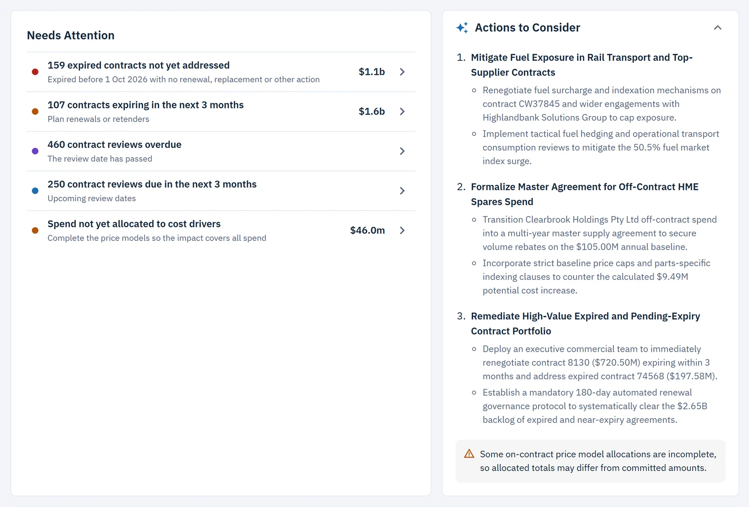Click 'Actions to Consider' heading text
The height and width of the screenshot is (507, 749).
tap(528, 28)
